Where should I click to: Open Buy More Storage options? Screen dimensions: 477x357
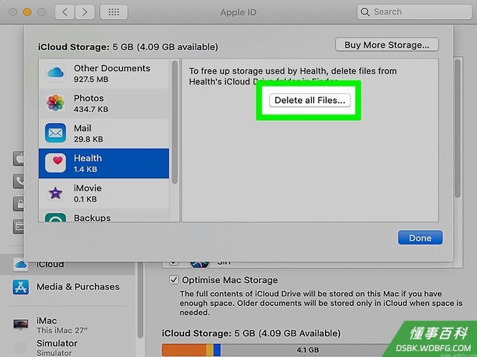pyautogui.click(x=387, y=44)
